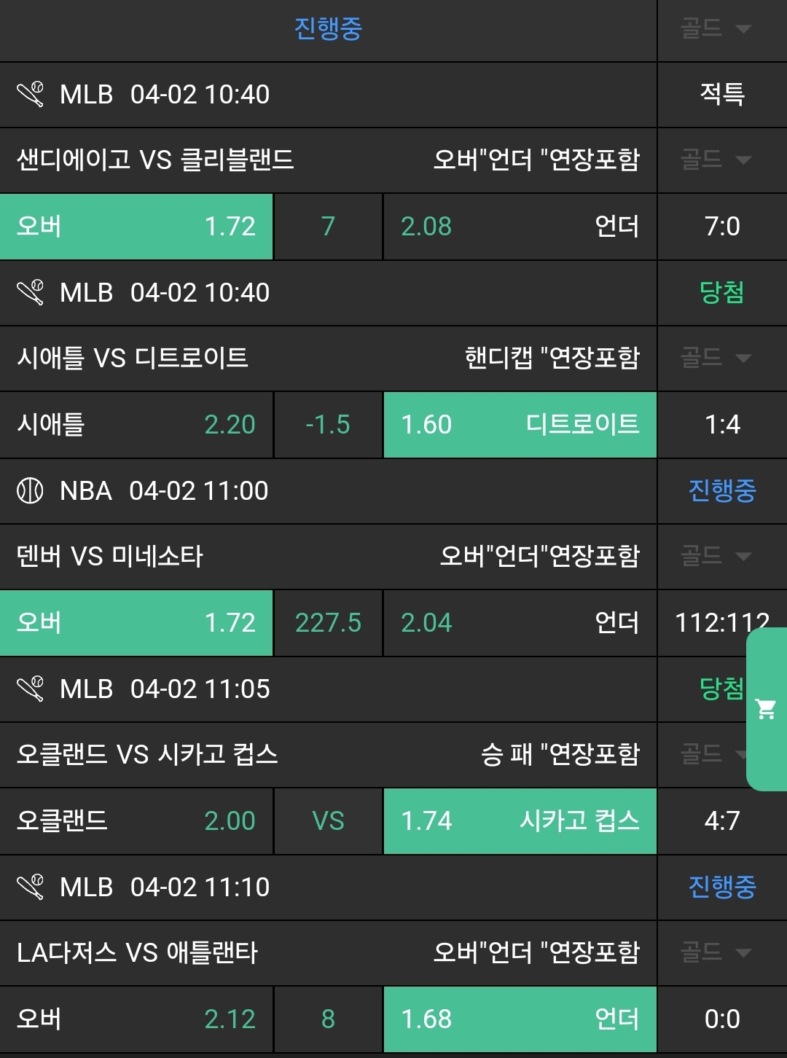Select 디트로이트 1.60 handicap option

click(x=520, y=425)
